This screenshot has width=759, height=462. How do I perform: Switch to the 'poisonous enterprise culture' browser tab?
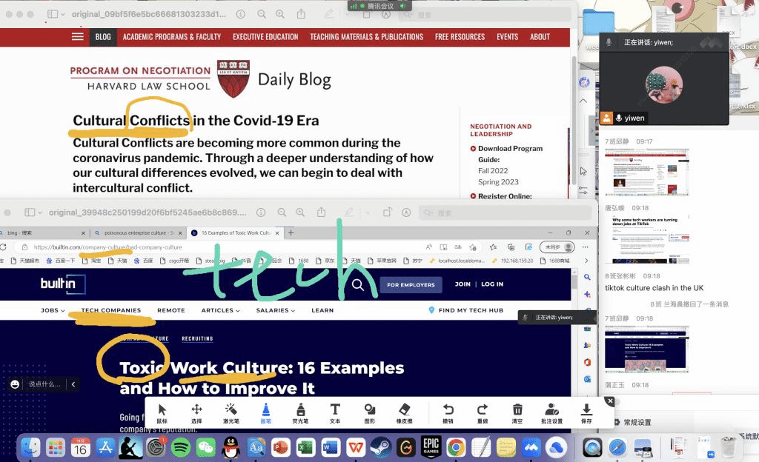pos(139,233)
